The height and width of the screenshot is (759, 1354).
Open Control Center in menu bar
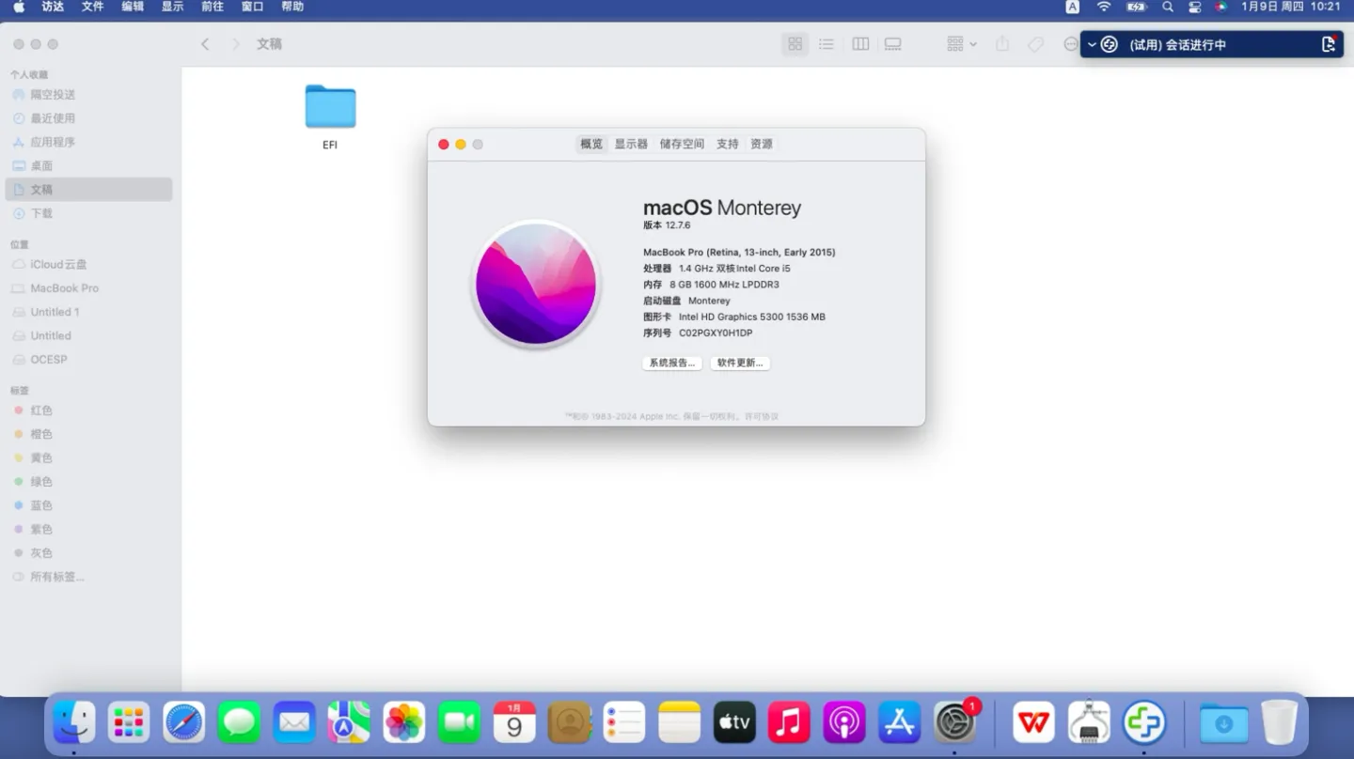pos(1195,7)
